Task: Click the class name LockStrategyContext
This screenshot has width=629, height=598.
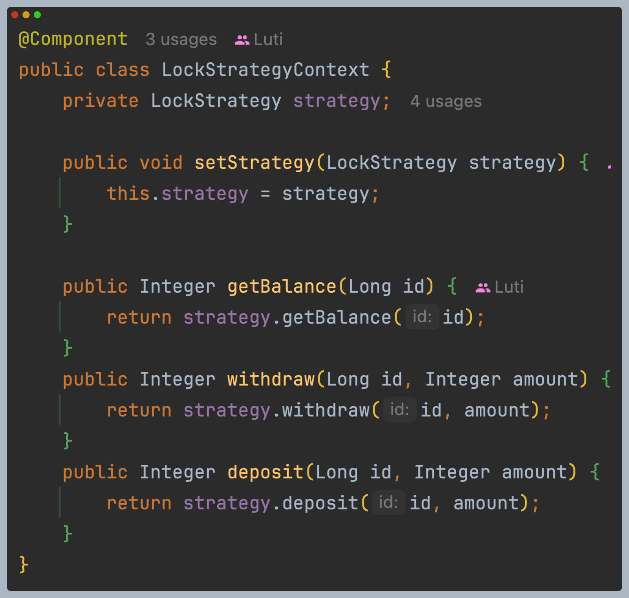Action: click(x=266, y=70)
